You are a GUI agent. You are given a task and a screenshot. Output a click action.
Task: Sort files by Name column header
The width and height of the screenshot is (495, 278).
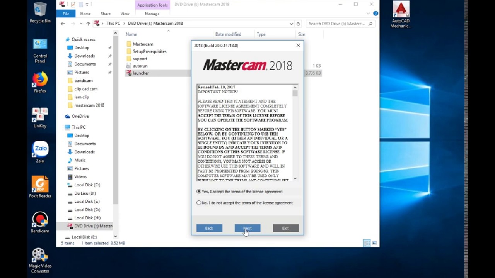pos(131,34)
